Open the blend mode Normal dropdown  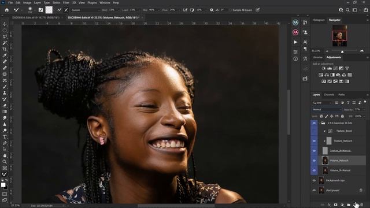click(327, 110)
